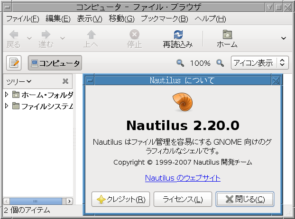
Task: Click the window resize grip corner
Action: pyautogui.click(x=288, y=212)
